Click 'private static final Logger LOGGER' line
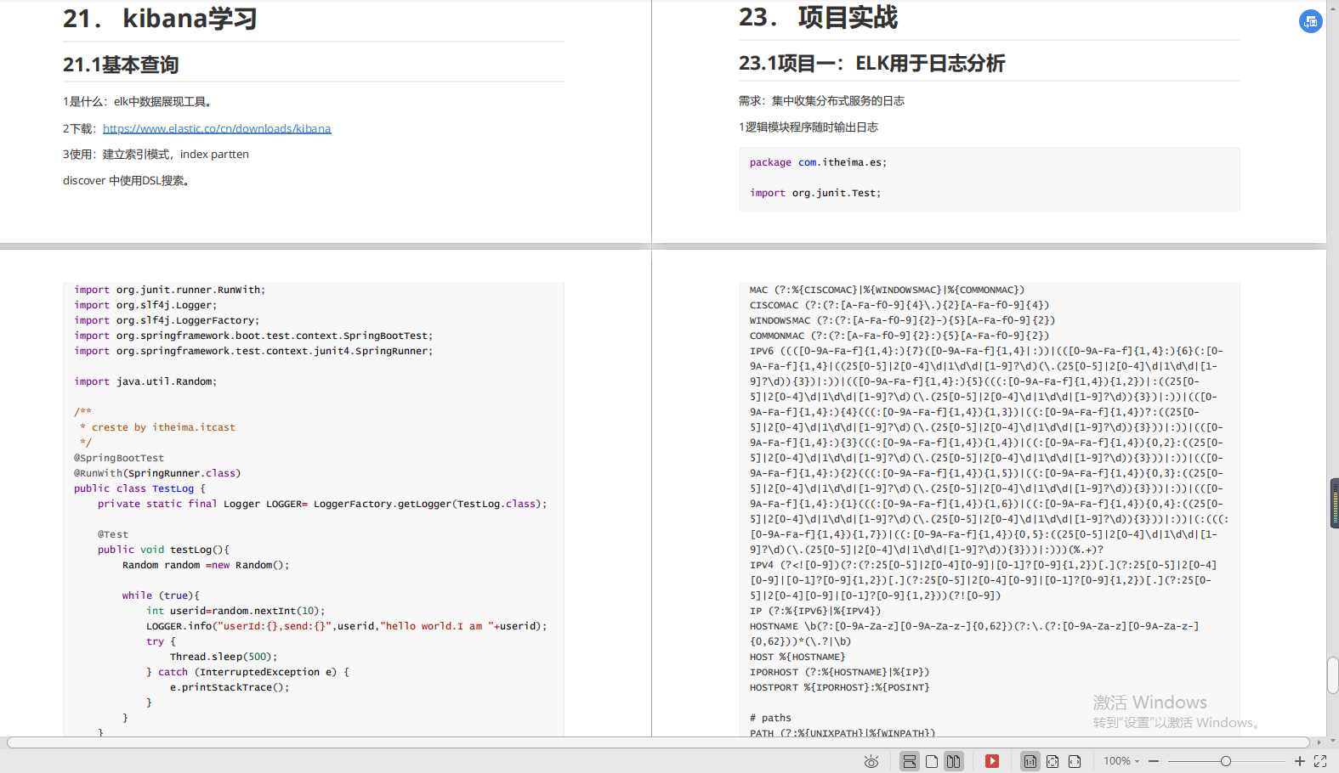Viewport: 1339px width, 773px height. (x=322, y=504)
